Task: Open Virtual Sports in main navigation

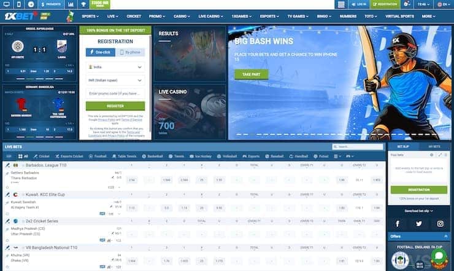Action: pyautogui.click(x=399, y=16)
